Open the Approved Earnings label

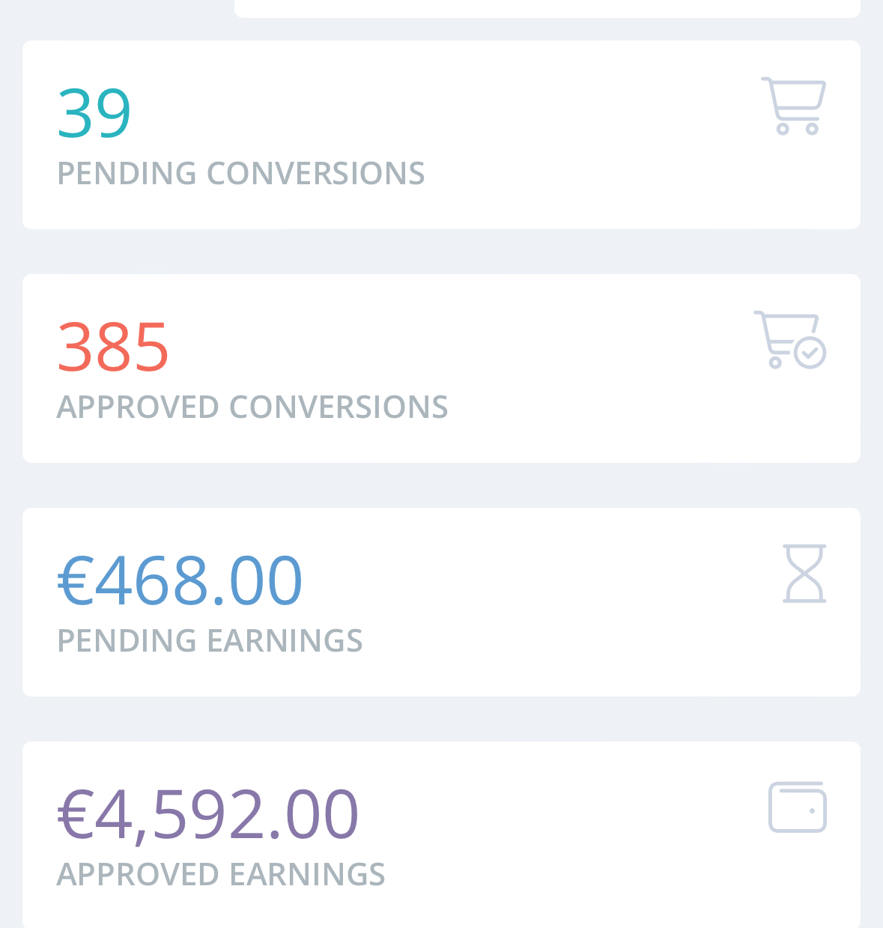tap(221, 874)
